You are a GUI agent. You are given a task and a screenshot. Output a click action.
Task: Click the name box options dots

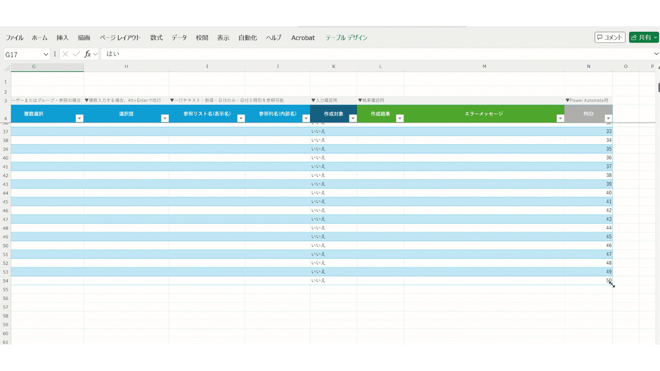[55, 54]
